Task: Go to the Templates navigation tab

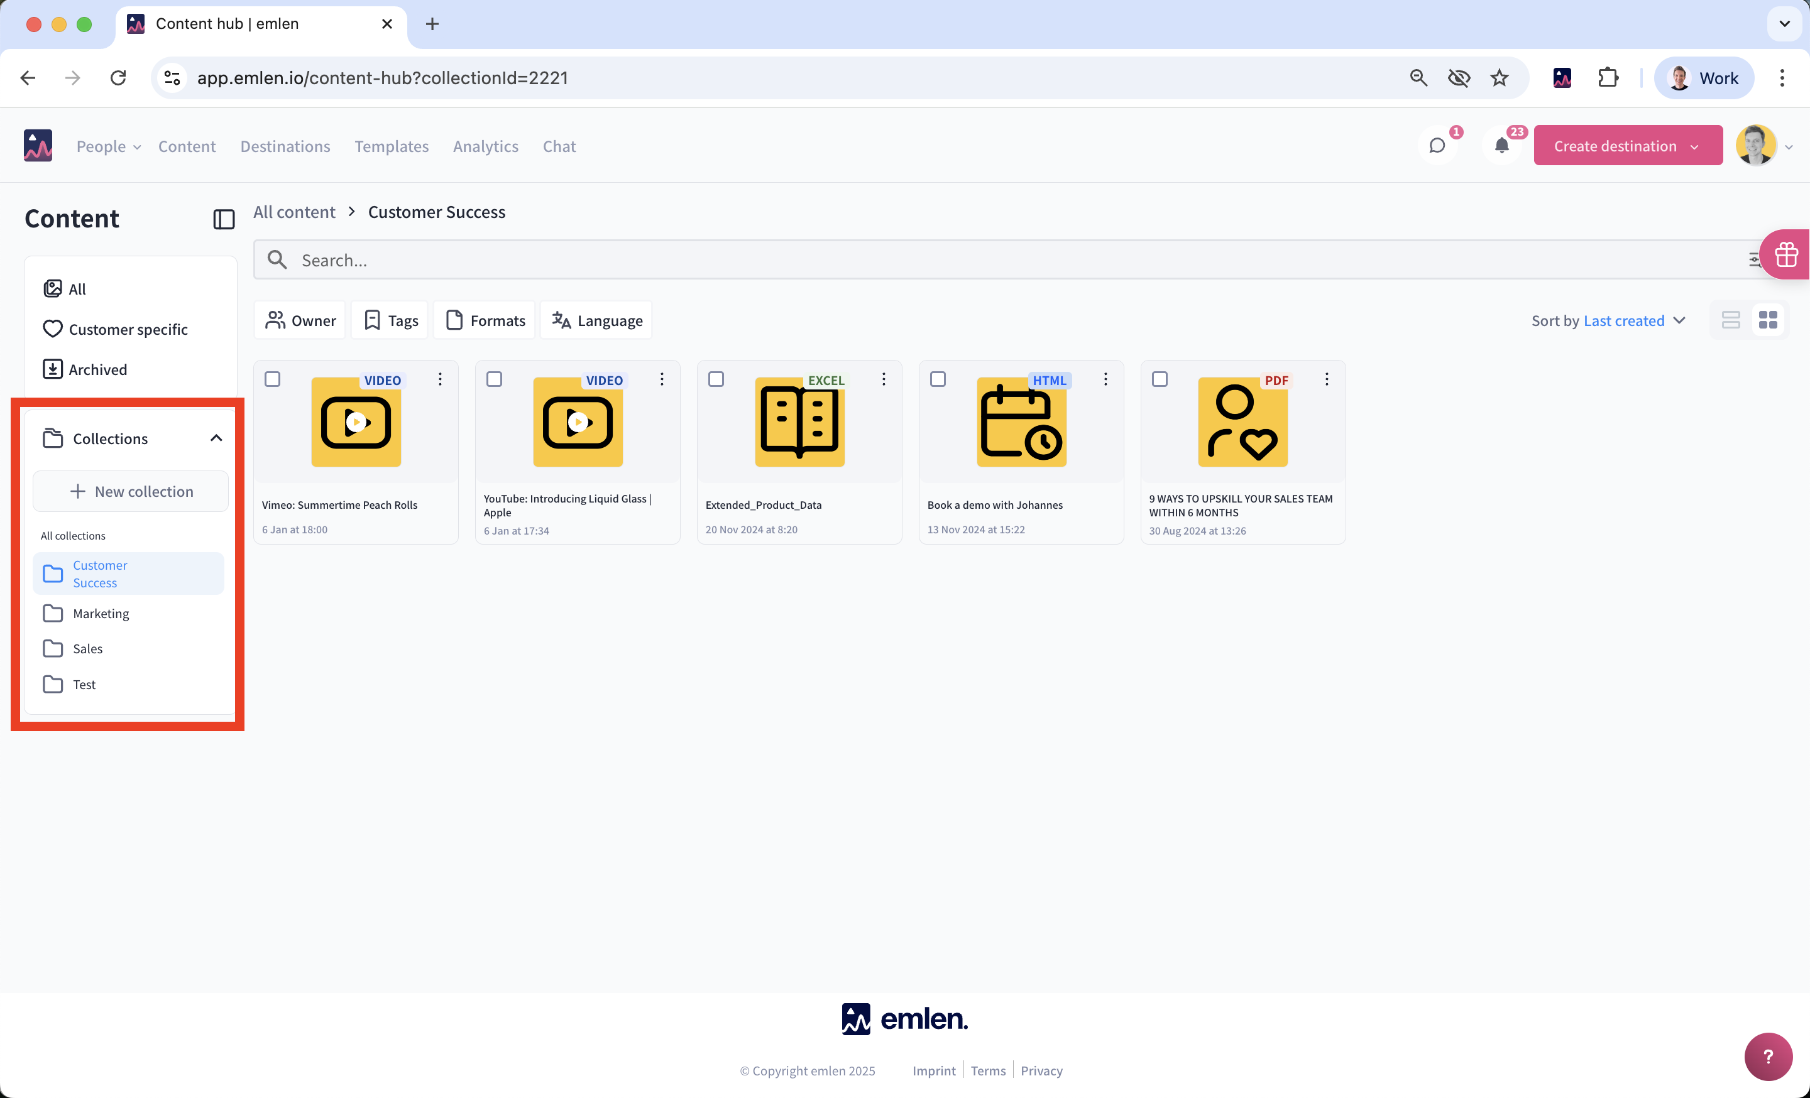Action: pyautogui.click(x=392, y=146)
